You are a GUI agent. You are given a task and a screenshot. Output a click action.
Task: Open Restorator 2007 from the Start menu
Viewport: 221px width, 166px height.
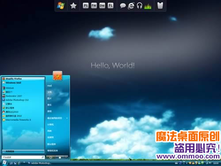pyautogui.click(x=23, y=96)
